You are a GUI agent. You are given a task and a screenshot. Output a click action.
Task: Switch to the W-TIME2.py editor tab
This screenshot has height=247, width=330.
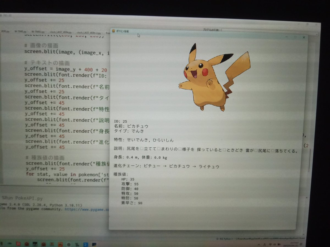38,32
